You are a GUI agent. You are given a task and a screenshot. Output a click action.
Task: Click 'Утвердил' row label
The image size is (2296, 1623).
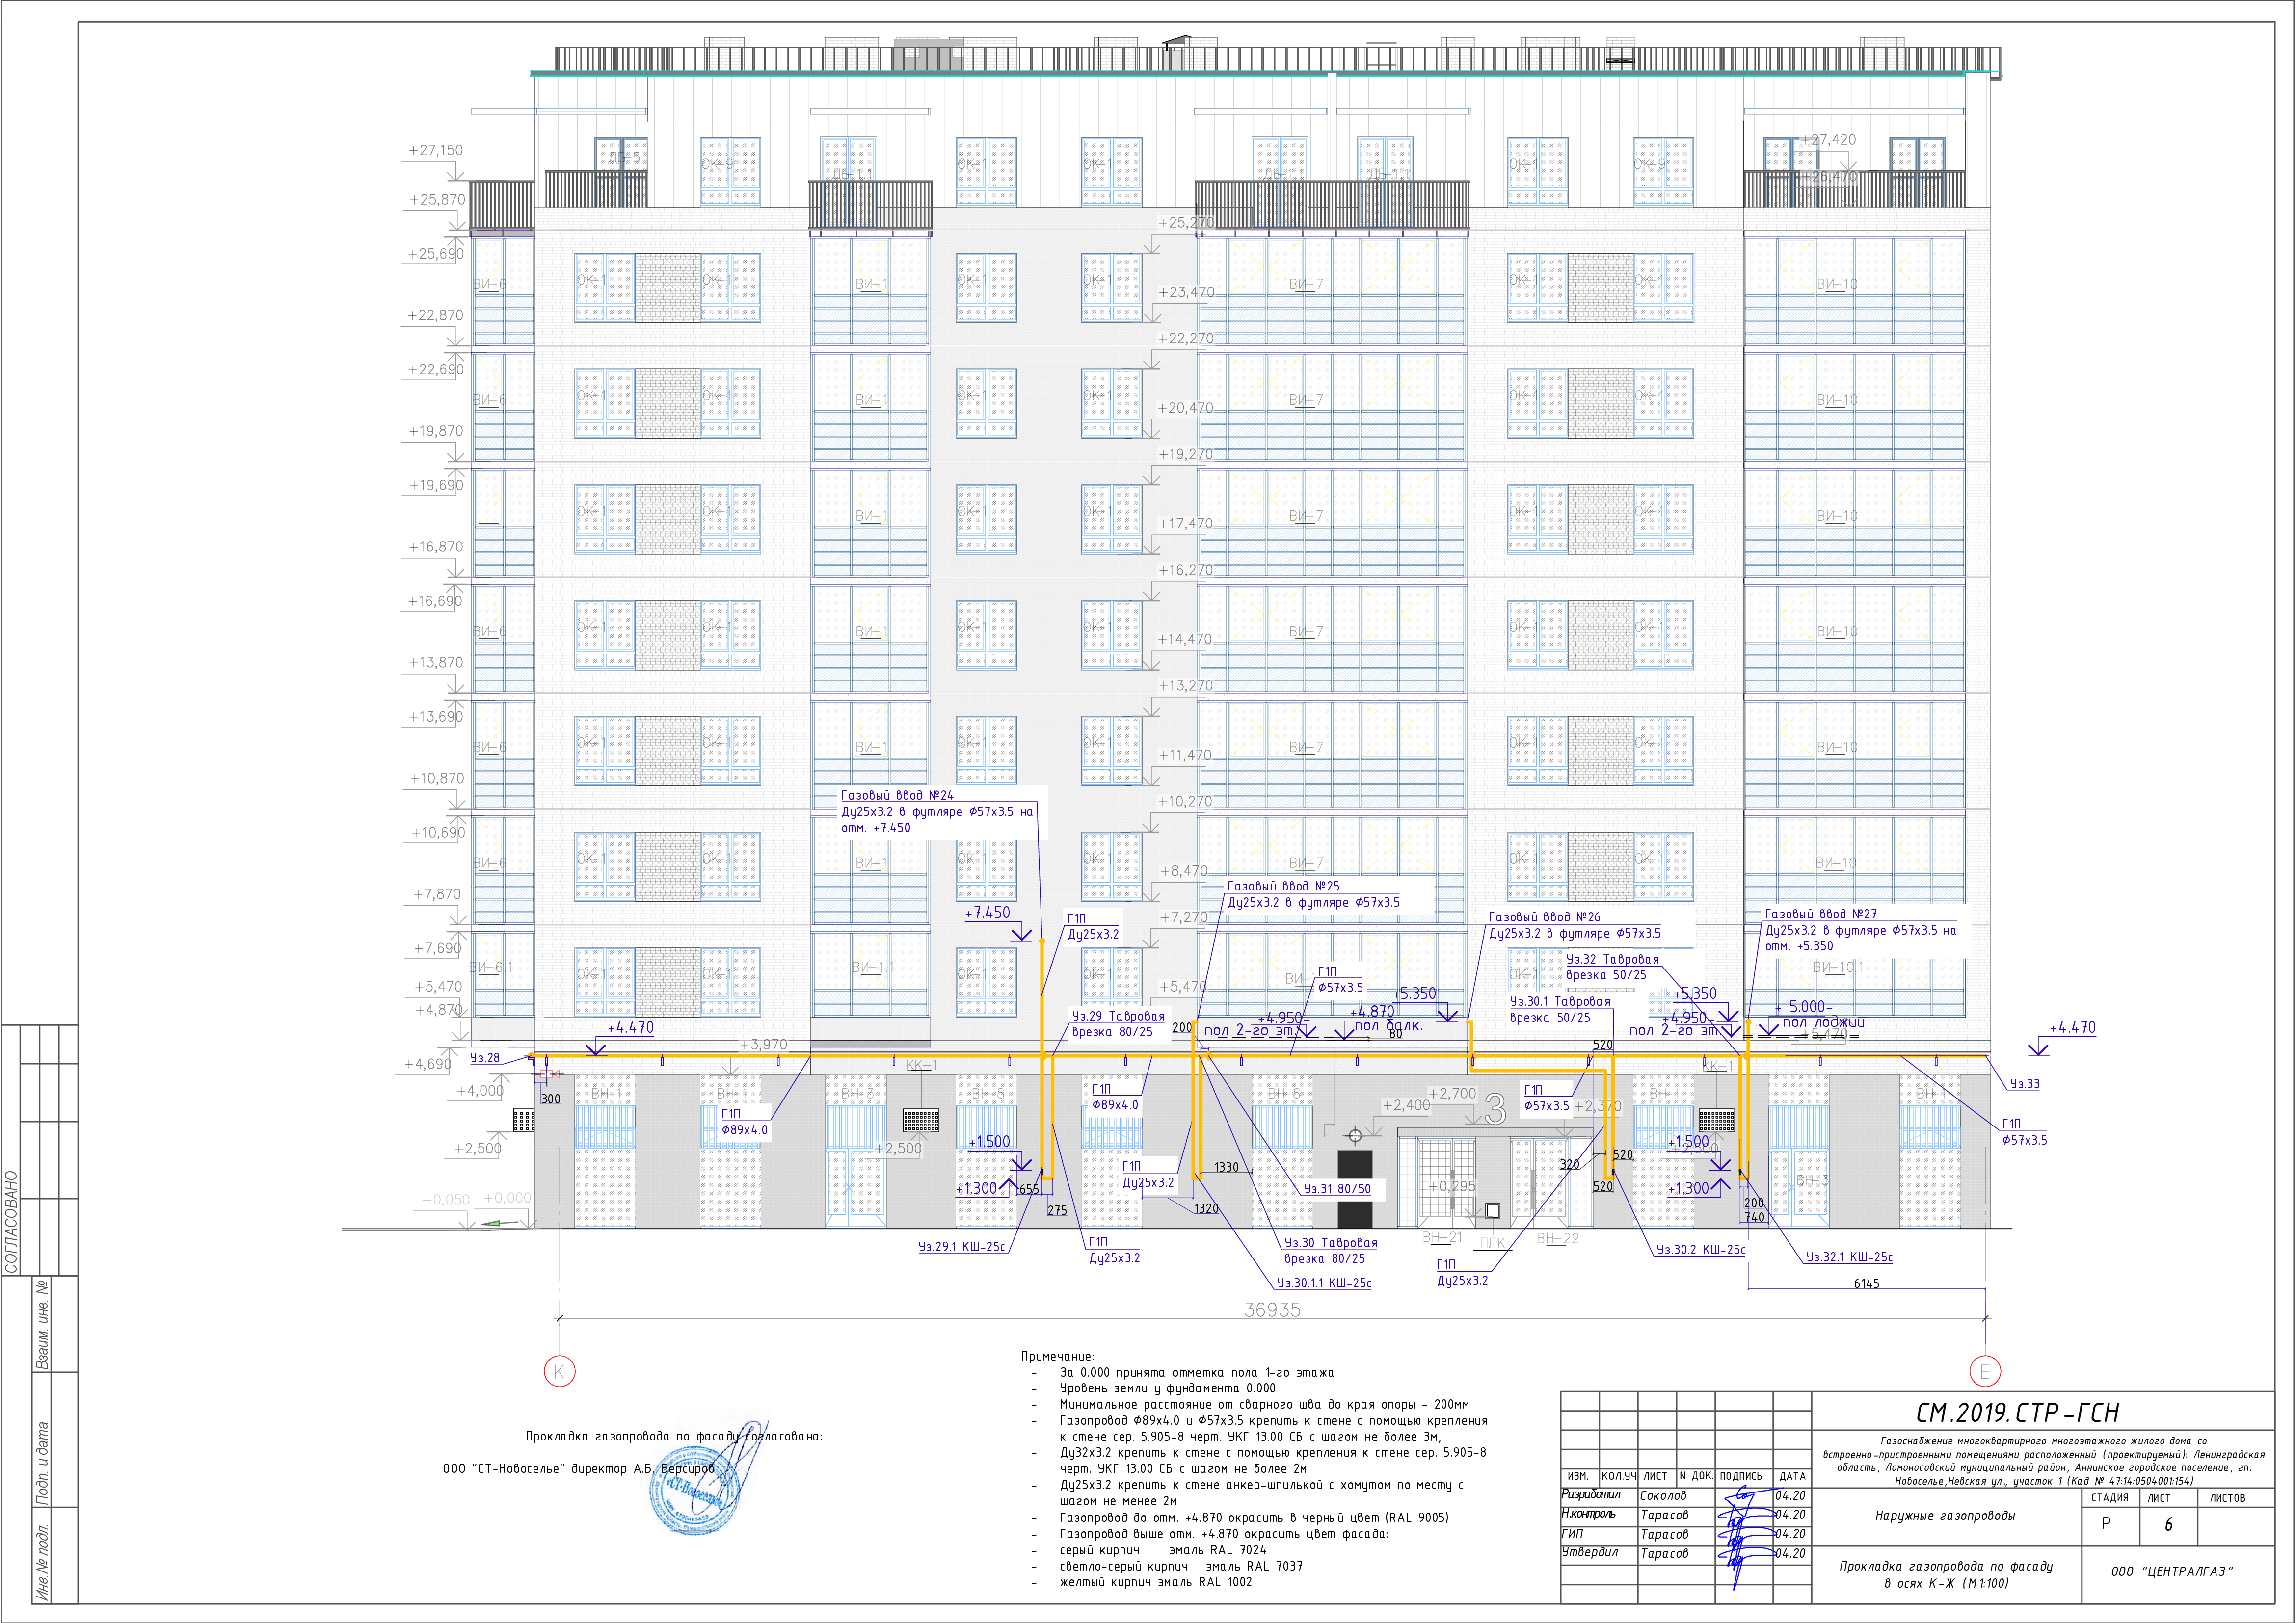1590,1552
